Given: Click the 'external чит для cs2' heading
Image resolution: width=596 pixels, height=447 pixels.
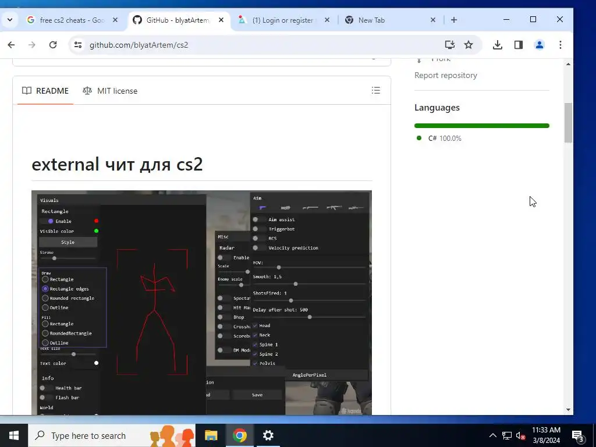Looking at the screenshot, I should click(117, 164).
